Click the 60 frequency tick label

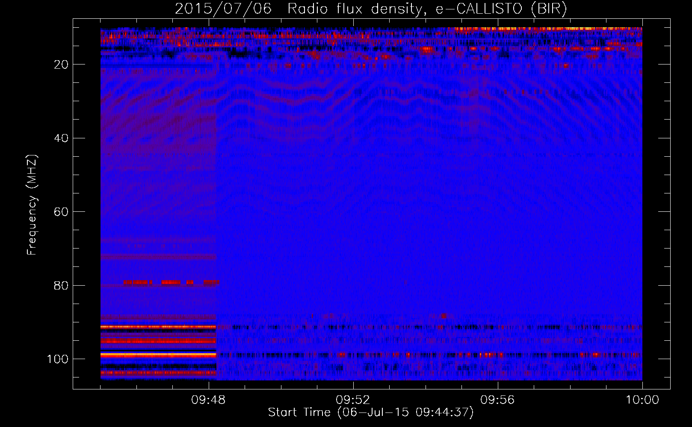61,212
